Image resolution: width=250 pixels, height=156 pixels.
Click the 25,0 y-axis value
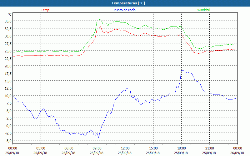(x=8, y=51)
